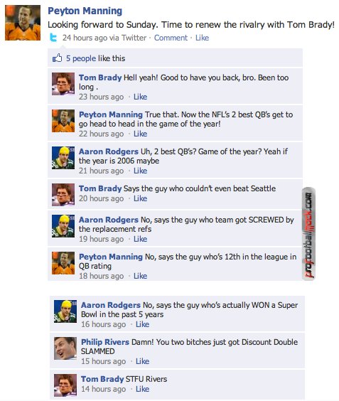Like Aaron Rodgers' 21 hours ago comment

point(140,171)
